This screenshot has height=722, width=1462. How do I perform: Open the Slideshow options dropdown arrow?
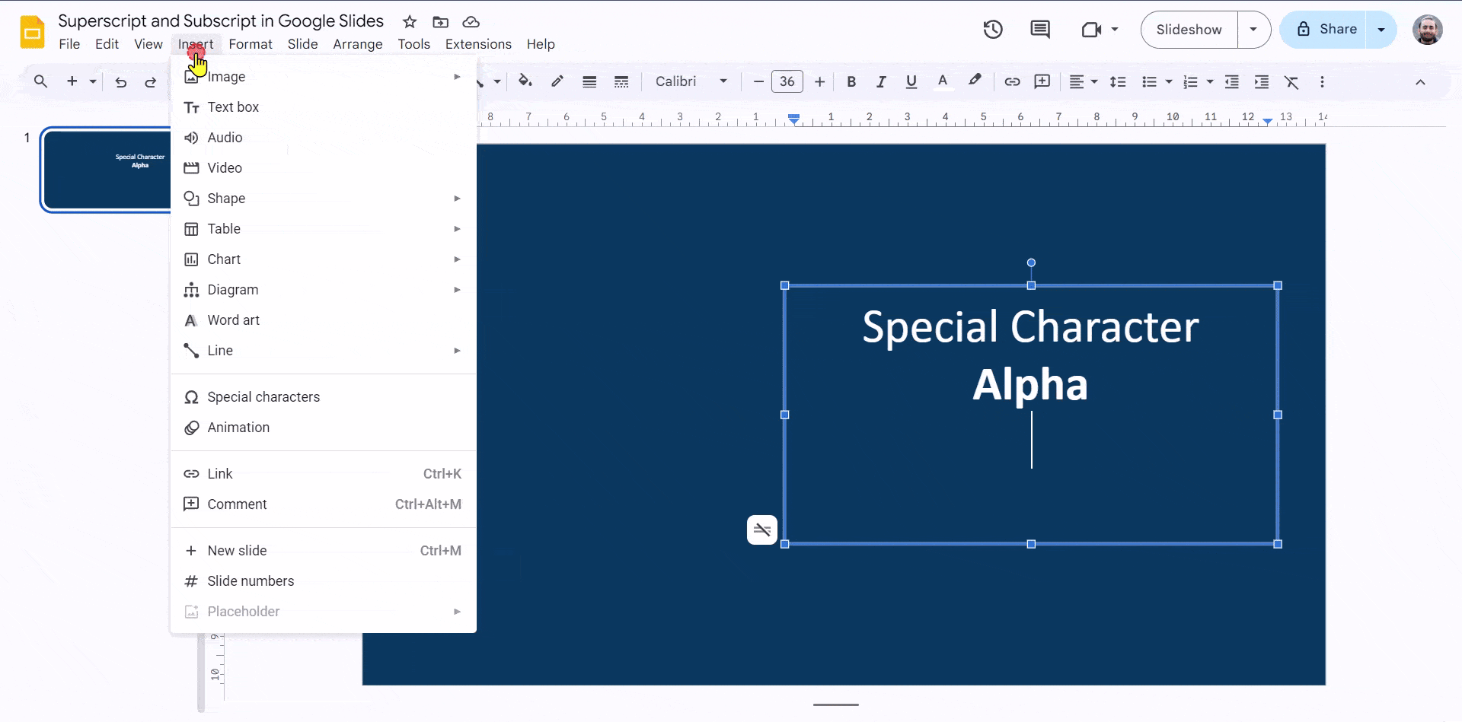click(1253, 29)
